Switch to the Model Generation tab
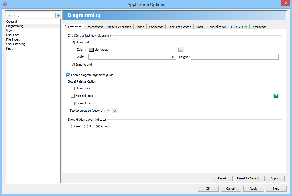The image size is (292, 196). click(119, 27)
